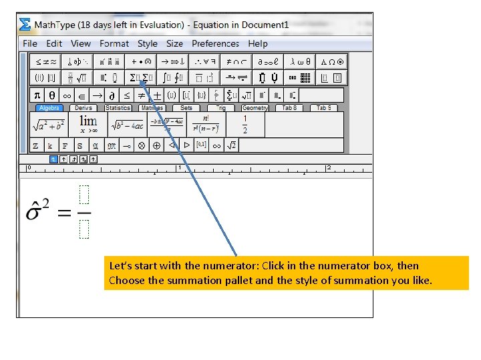The width and height of the screenshot is (481, 360).
Task: Open the products and set theory templates palette
Action: pos(269,78)
